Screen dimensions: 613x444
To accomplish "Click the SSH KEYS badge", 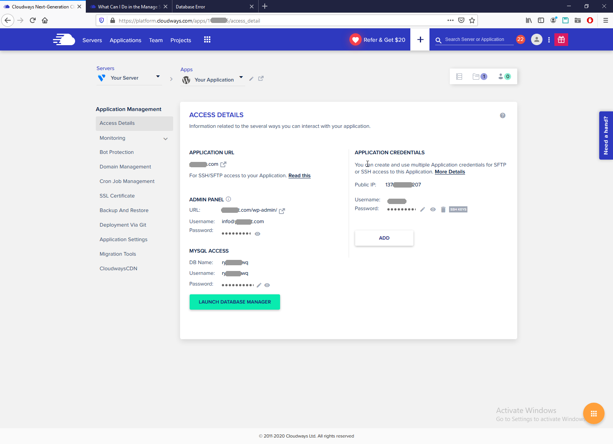I will coord(458,209).
